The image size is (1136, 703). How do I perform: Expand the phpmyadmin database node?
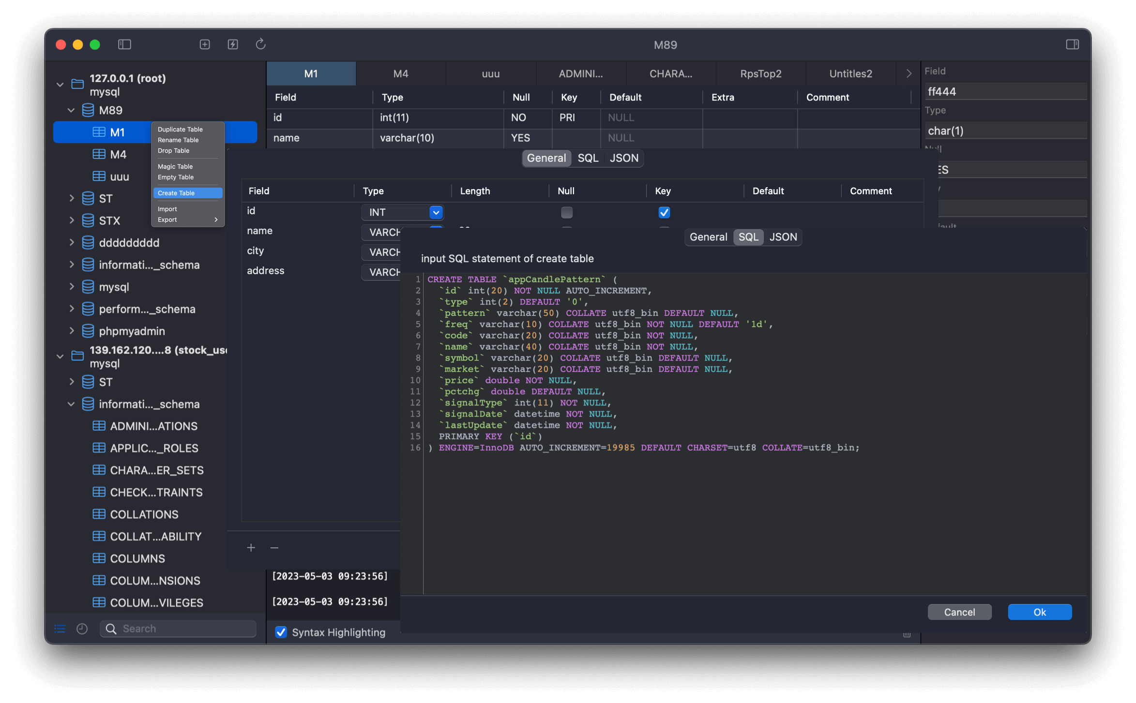pos(72,331)
